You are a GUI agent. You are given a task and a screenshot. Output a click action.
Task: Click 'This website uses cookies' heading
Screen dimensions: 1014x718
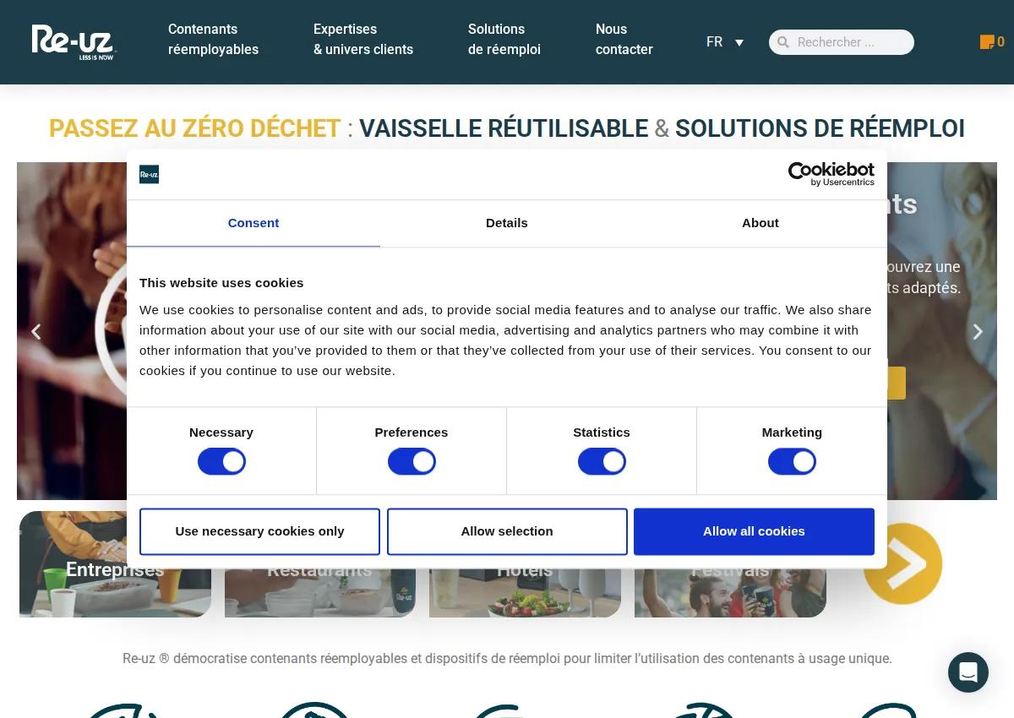pos(221,283)
